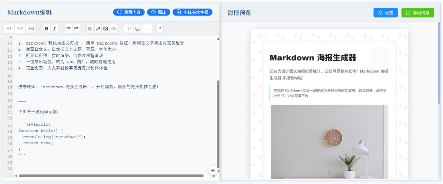Click the green 导出海报 export button

(x=417, y=13)
